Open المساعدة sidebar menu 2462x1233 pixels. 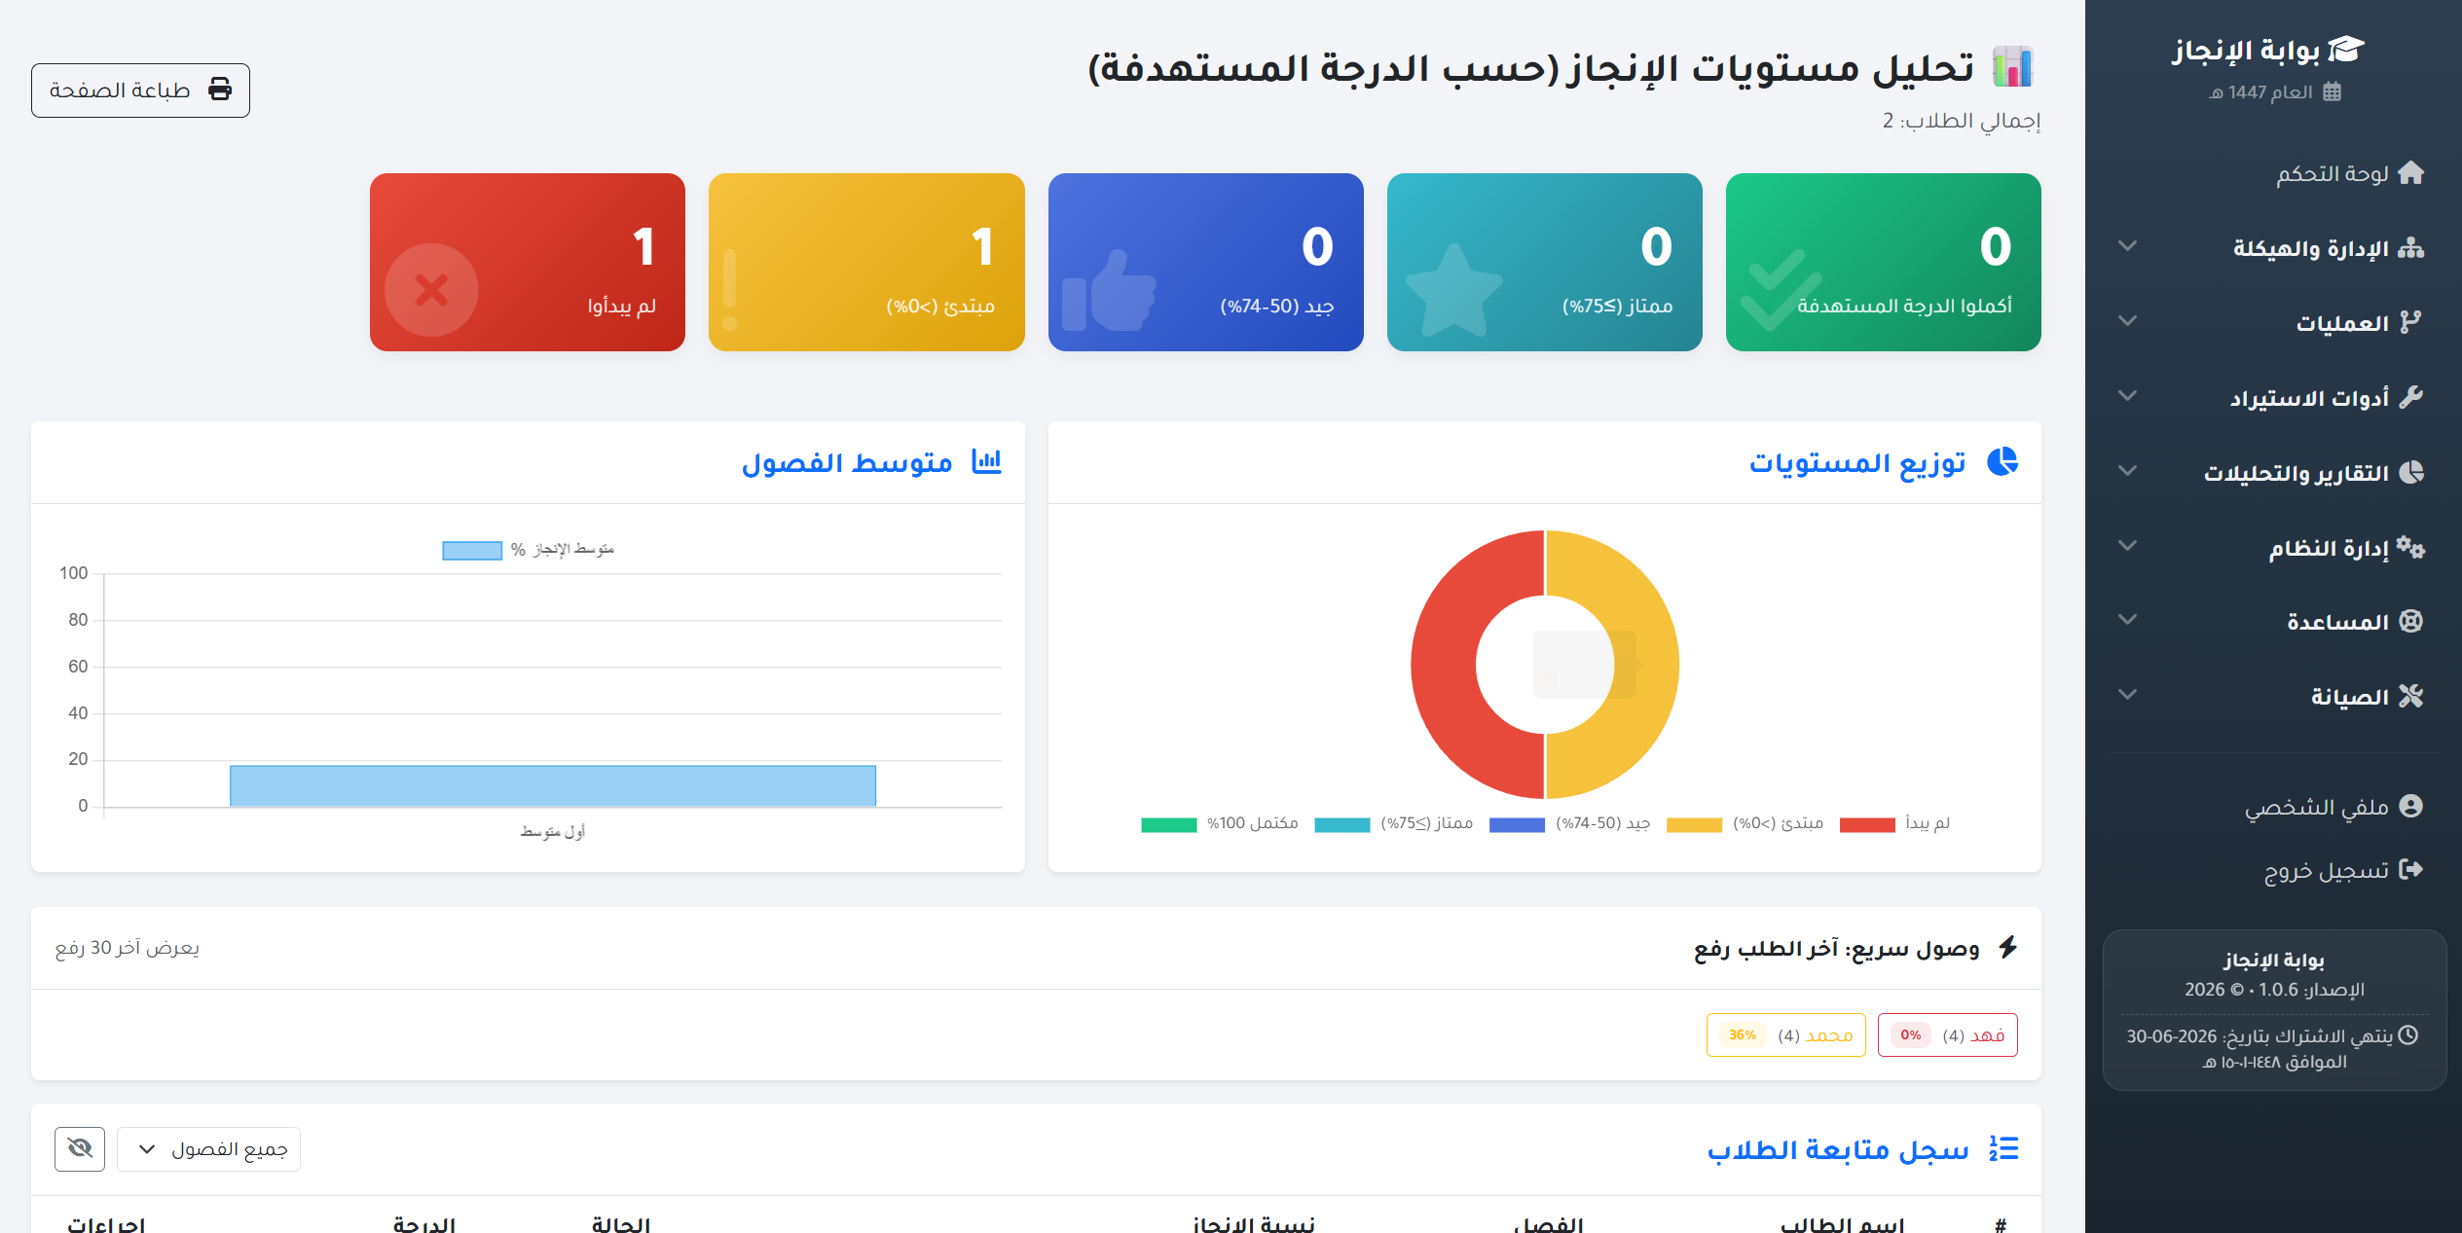[x=2273, y=621]
